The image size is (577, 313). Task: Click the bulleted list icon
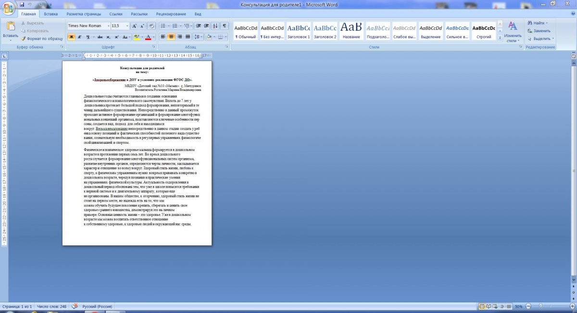click(163, 26)
